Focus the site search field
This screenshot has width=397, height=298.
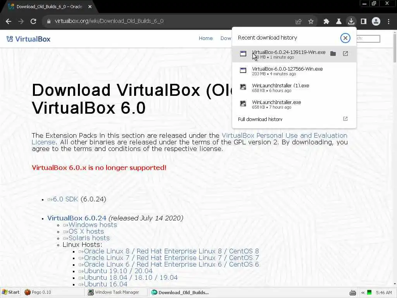click(x=368, y=38)
